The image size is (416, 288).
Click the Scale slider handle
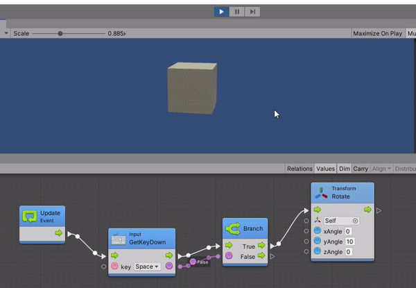[x=60, y=33]
